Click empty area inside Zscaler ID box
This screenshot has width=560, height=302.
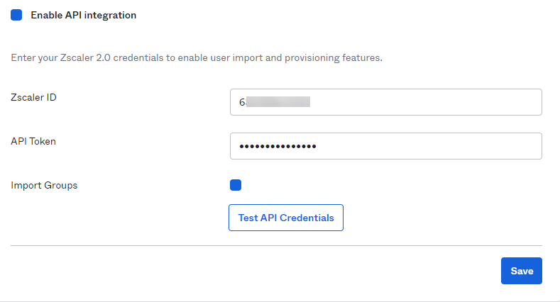[440, 102]
